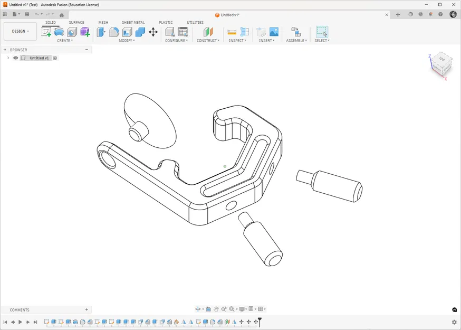Hide Untitled v1 using the eye toggle
This screenshot has height=330, width=461.
15,58
